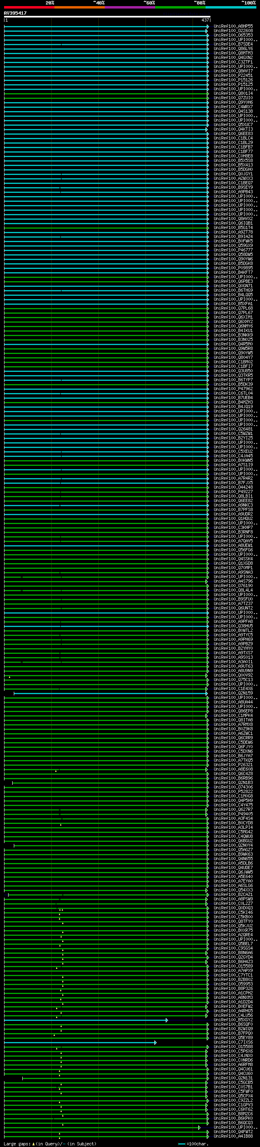Select the UniRef100_B9SEY9 label

(x=233, y=188)
